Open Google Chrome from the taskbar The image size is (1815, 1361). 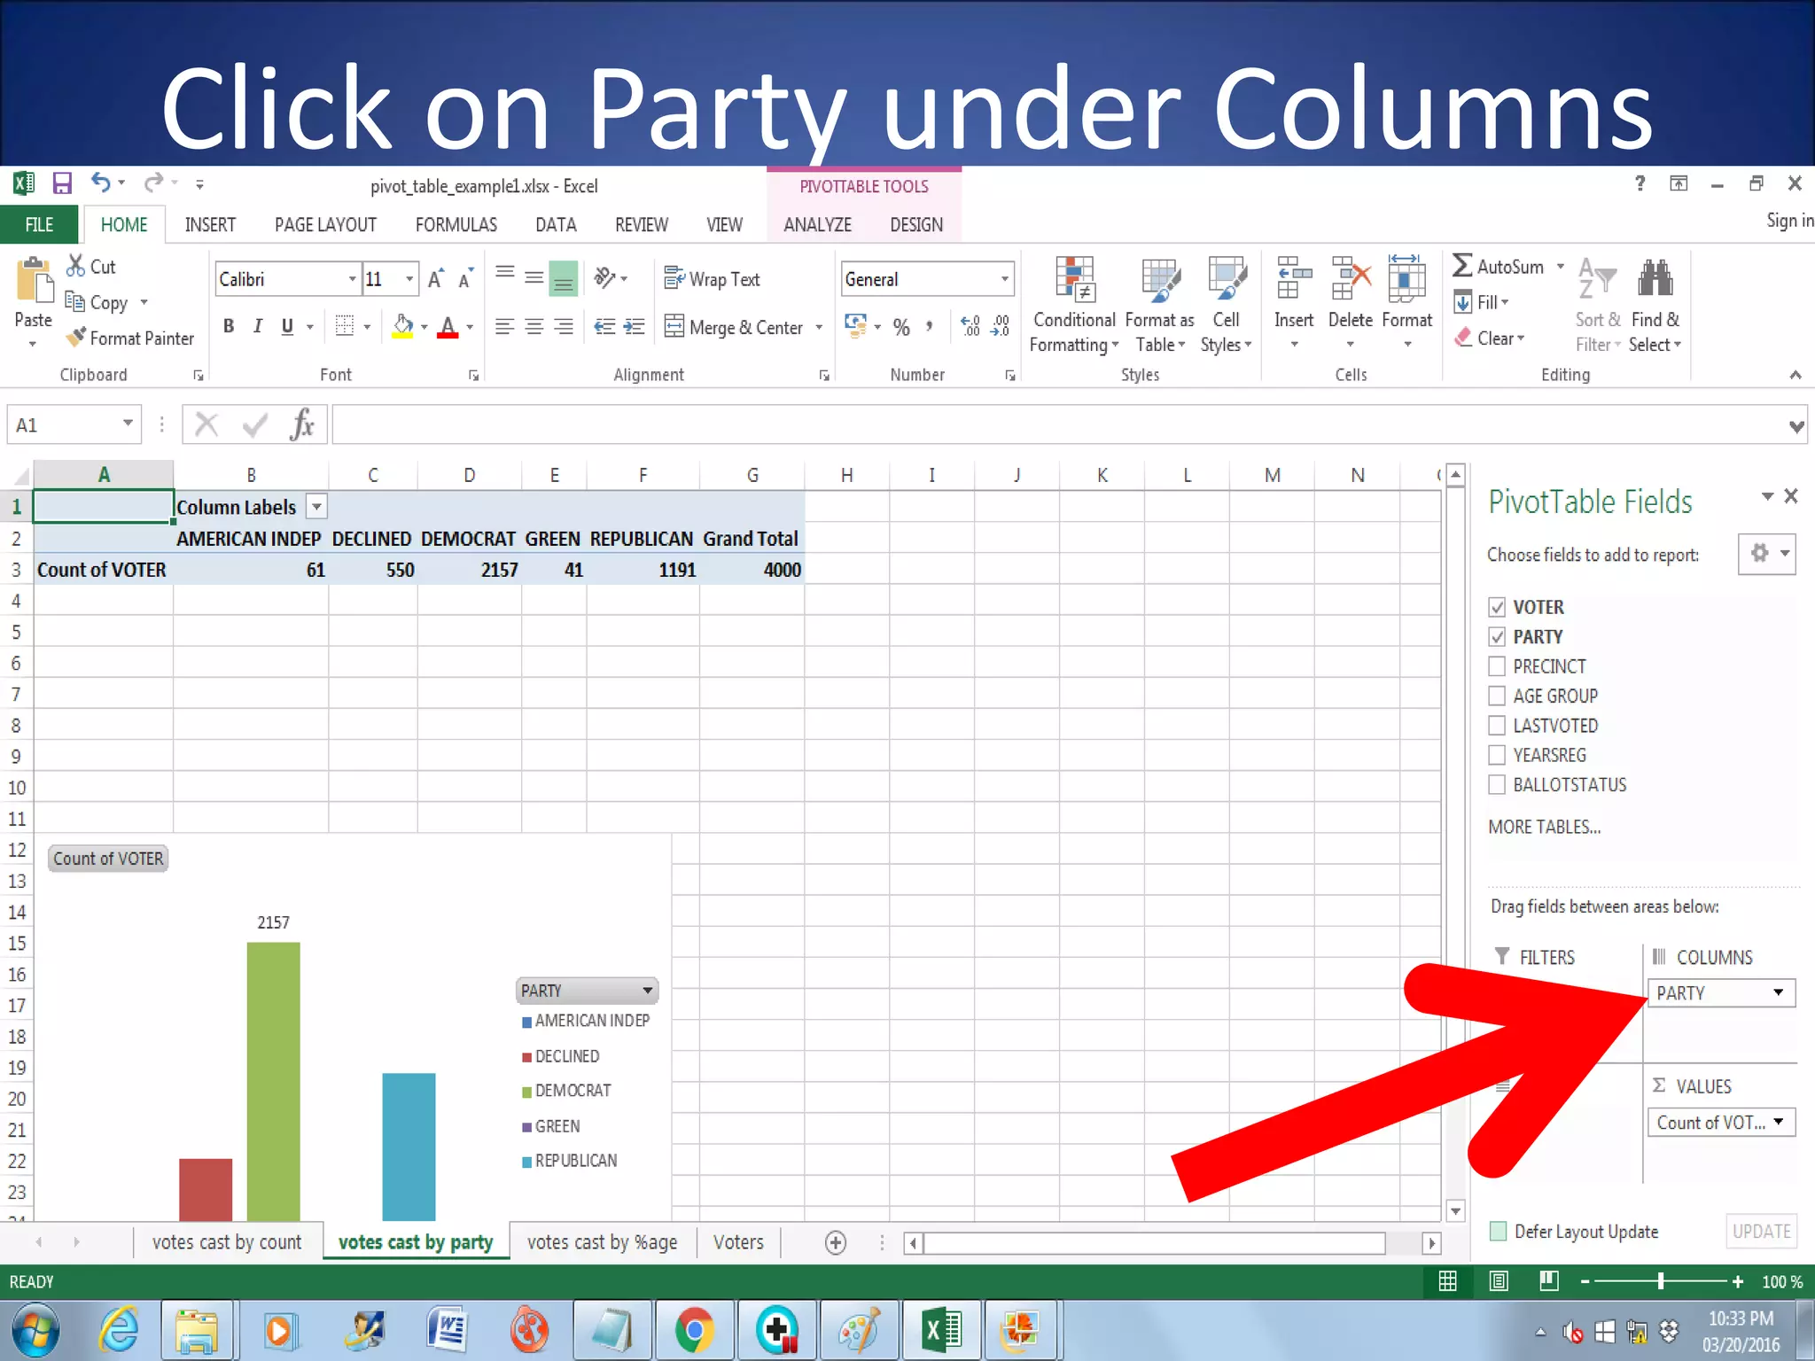pos(695,1330)
